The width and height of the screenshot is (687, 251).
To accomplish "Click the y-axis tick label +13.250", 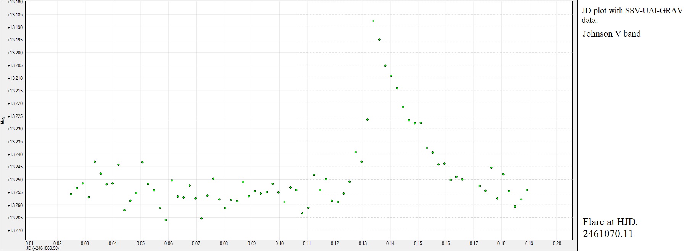I will (15, 180).
